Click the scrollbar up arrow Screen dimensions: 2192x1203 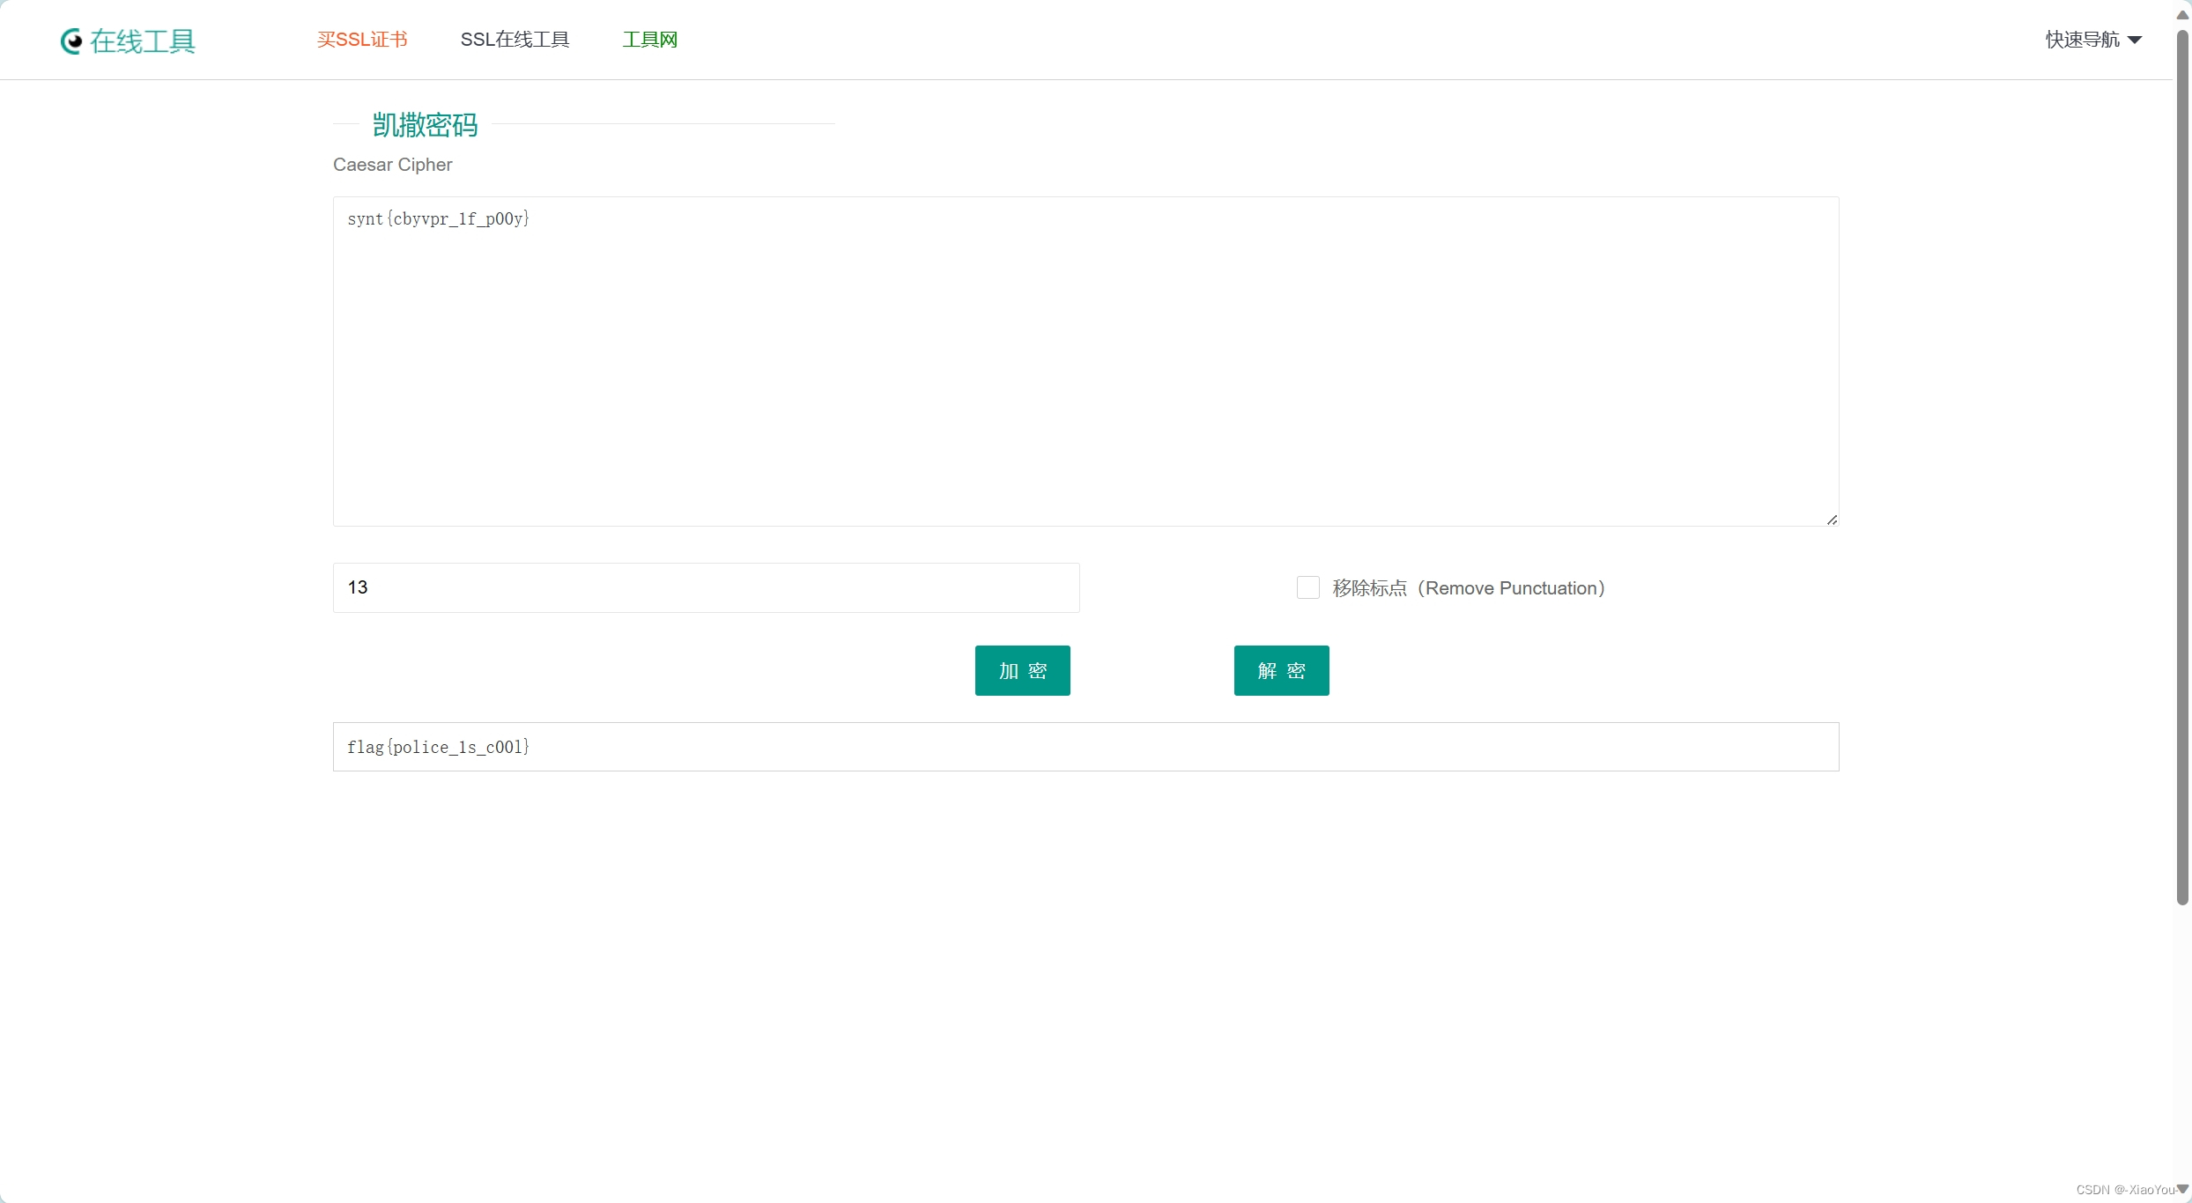[2182, 14]
